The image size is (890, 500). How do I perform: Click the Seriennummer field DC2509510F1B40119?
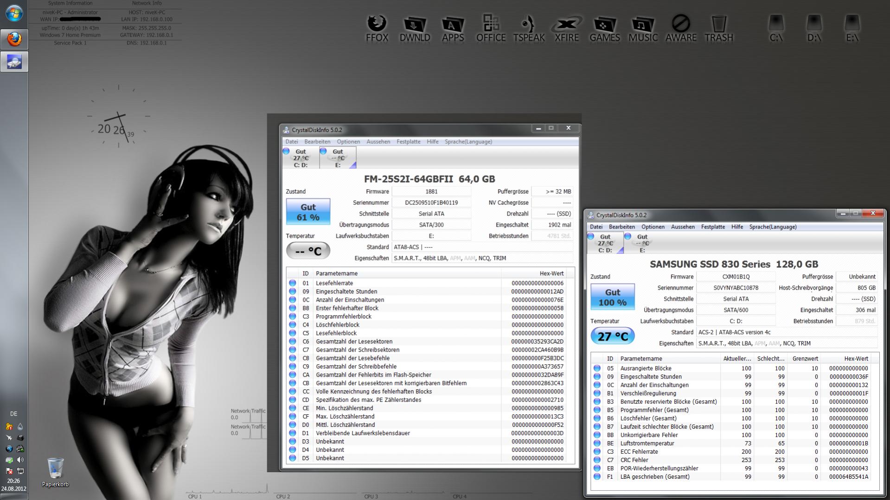tap(431, 203)
